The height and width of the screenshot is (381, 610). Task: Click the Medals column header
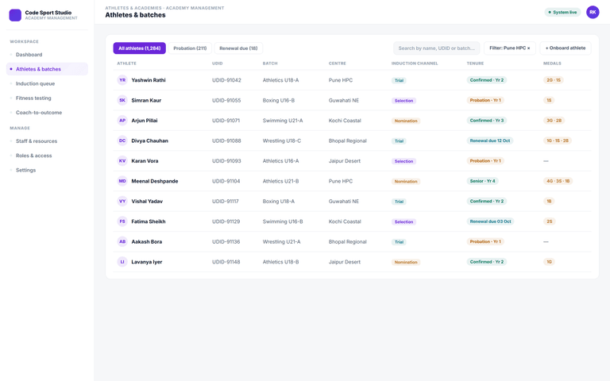[x=552, y=63]
